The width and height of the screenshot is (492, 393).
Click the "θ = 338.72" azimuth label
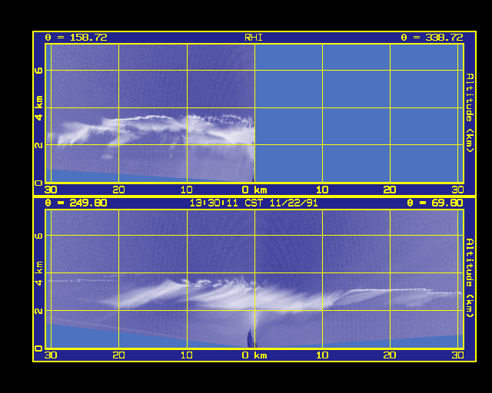(432, 38)
